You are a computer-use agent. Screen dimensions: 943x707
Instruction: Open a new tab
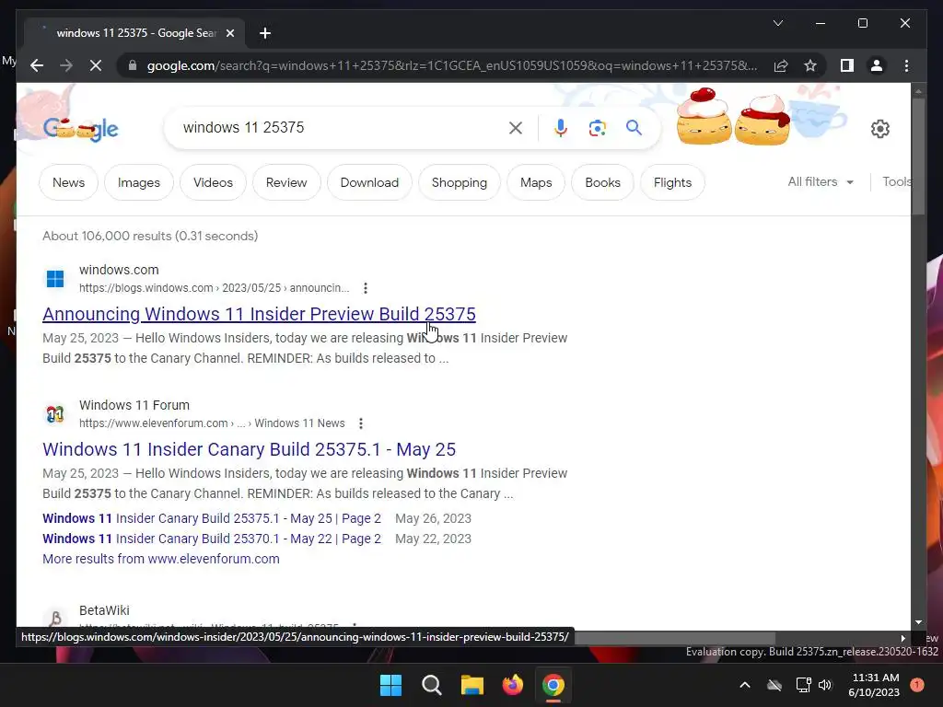coord(264,33)
